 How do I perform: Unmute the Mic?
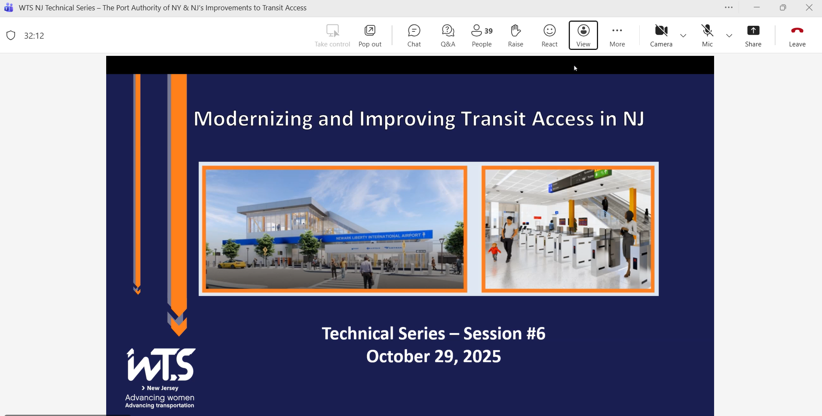(x=707, y=35)
